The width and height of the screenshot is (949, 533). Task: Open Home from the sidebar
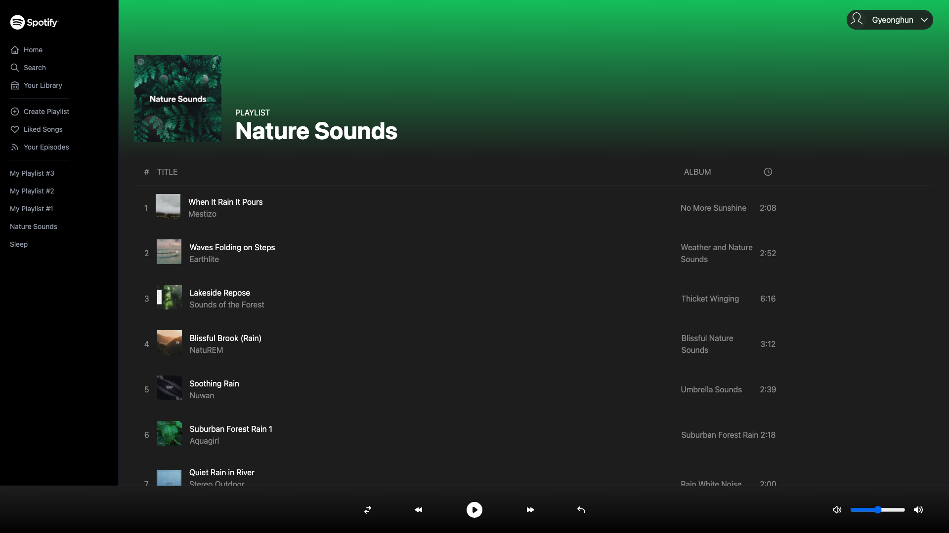point(26,50)
